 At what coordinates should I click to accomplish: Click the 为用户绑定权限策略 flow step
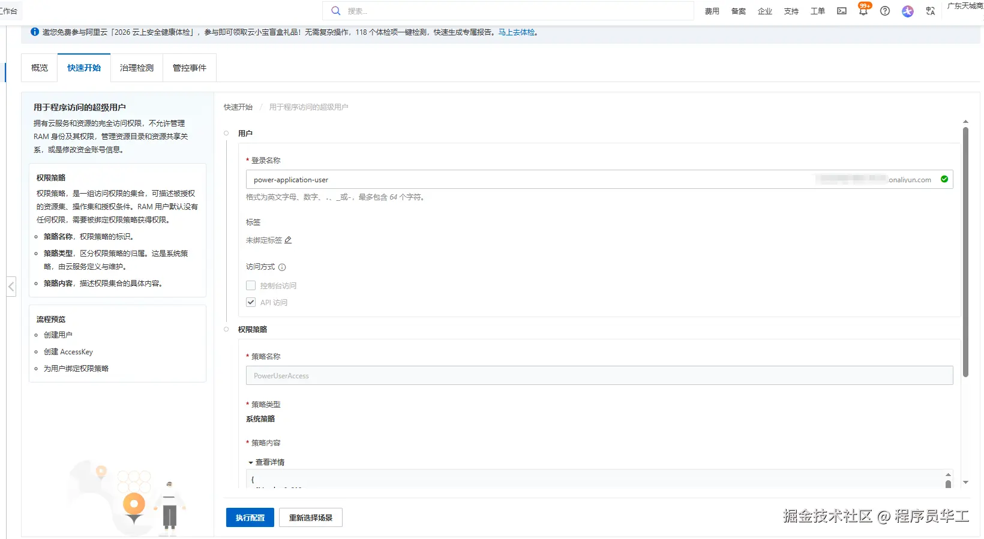click(x=76, y=369)
